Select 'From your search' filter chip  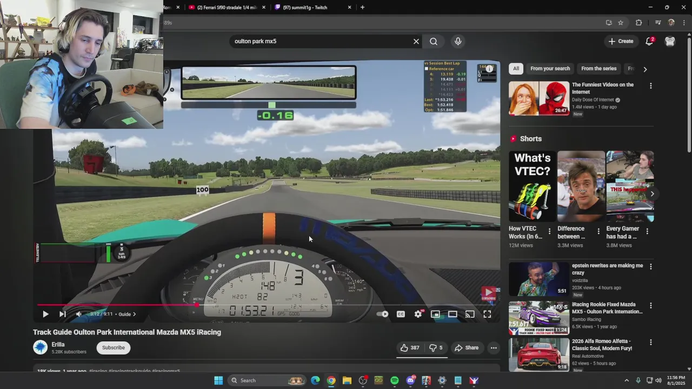(550, 69)
